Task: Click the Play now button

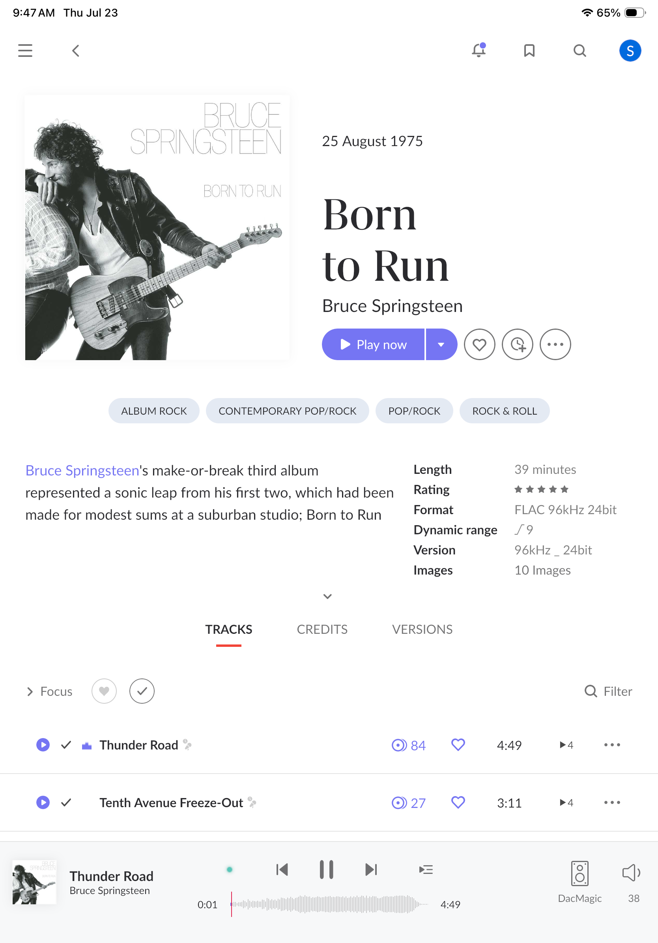Action: click(373, 344)
